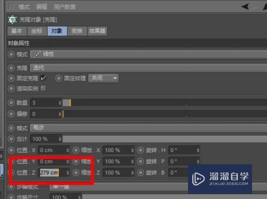Screen dimensions: 267x199
Task: Click the animation dot beside 克隆
Action: click(11, 68)
